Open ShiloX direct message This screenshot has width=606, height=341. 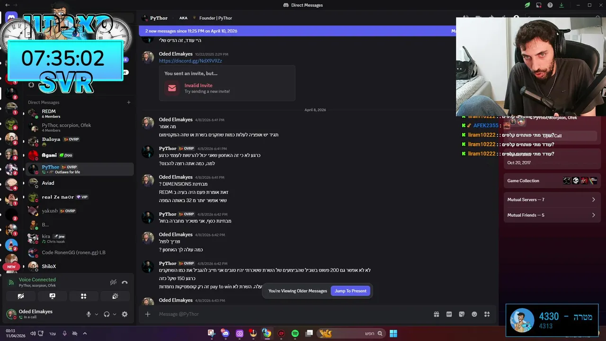(x=80, y=266)
